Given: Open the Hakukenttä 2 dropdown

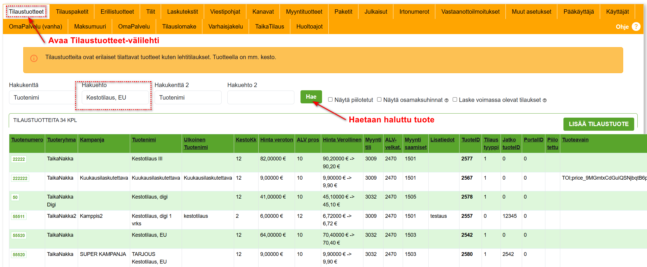Looking at the screenshot, I should [x=188, y=97].
